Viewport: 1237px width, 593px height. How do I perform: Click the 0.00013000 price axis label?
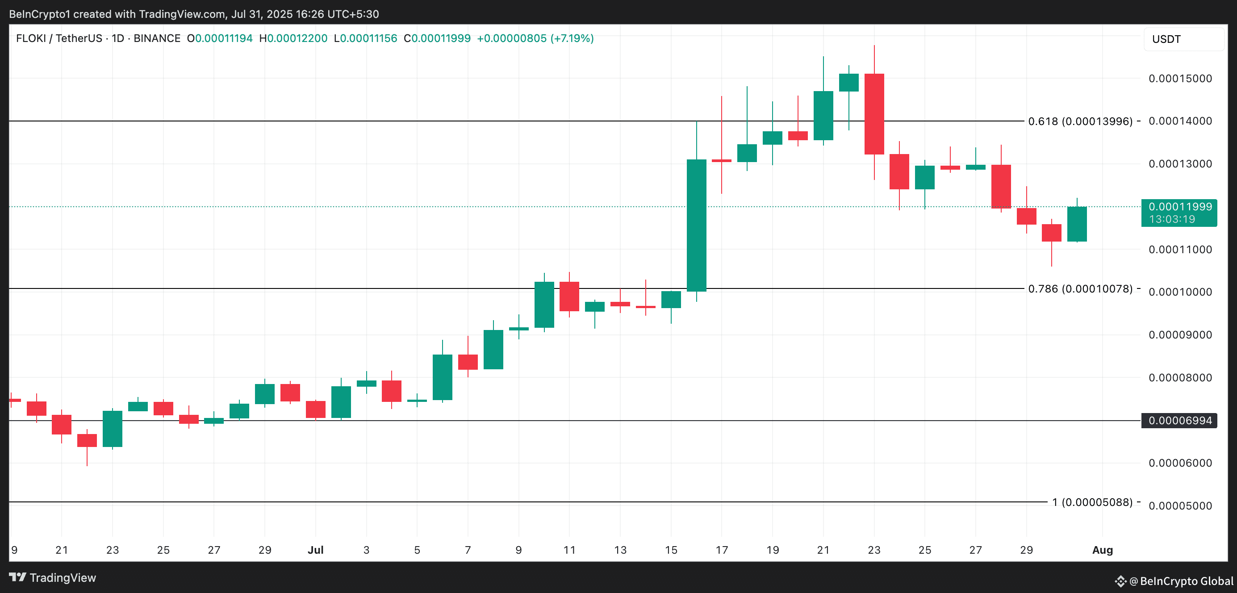click(x=1180, y=164)
